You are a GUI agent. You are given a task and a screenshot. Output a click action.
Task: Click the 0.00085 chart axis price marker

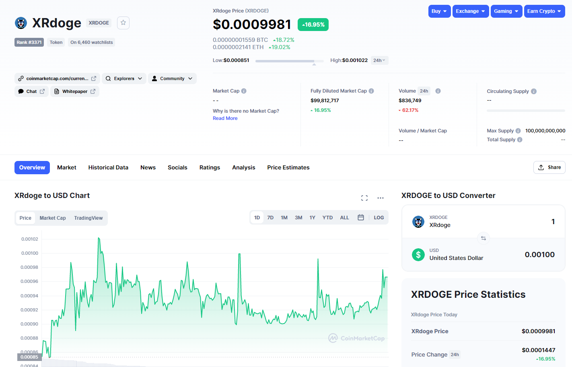(29, 357)
